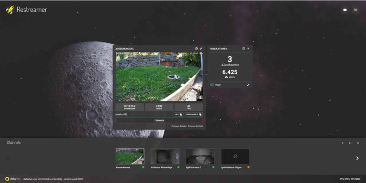
Task: Click the Betriebszeit uptime value box
Action: pos(130,107)
